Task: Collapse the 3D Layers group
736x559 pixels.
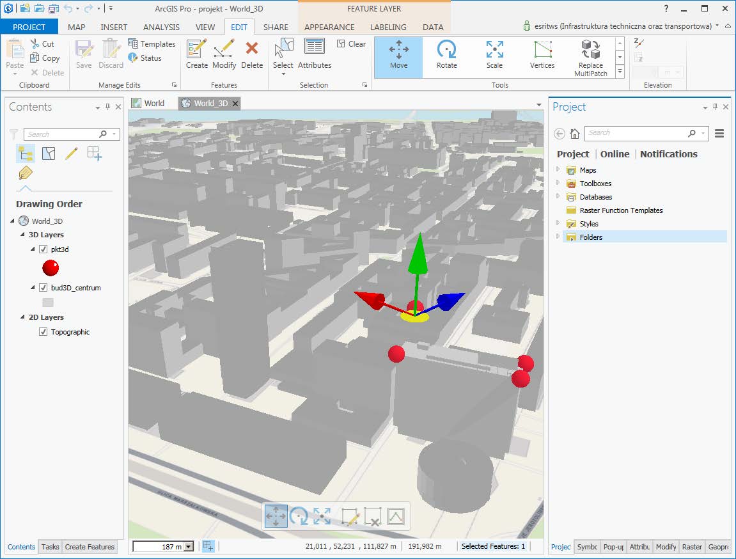Action: pos(22,234)
